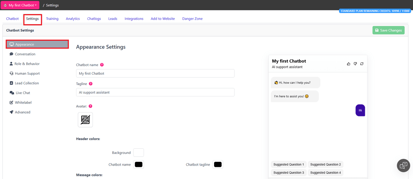Open the Whitelabel settings section
Screen dimensions: 413x179
click(23, 103)
